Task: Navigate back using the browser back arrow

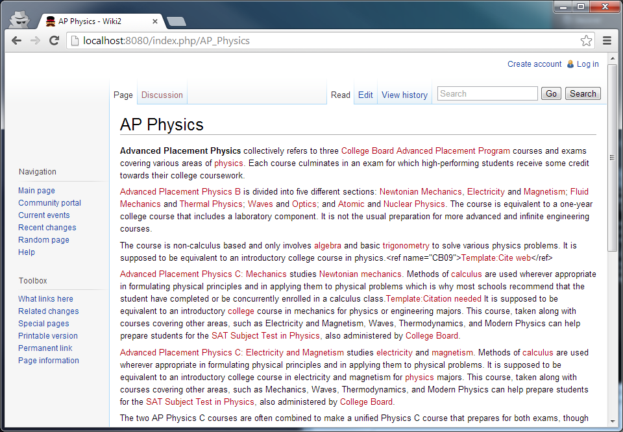Action: pyautogui.click(x=16, y=40)
